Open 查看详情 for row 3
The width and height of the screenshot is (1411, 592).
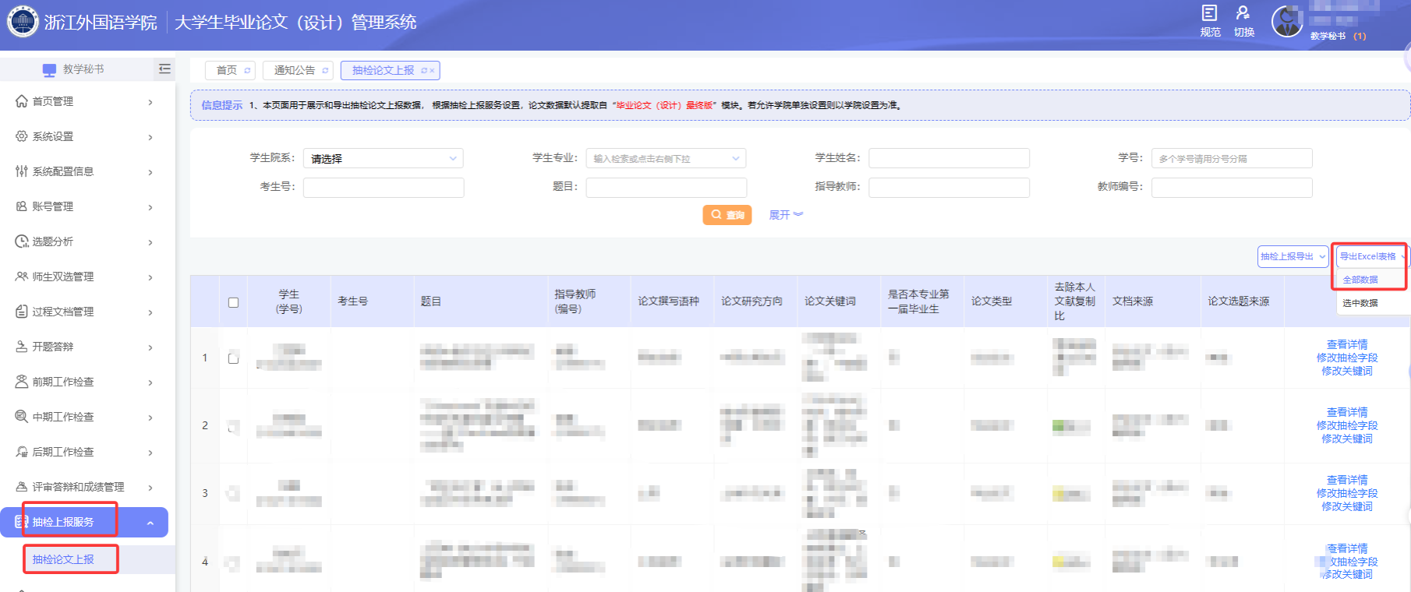coord(1347,480)
